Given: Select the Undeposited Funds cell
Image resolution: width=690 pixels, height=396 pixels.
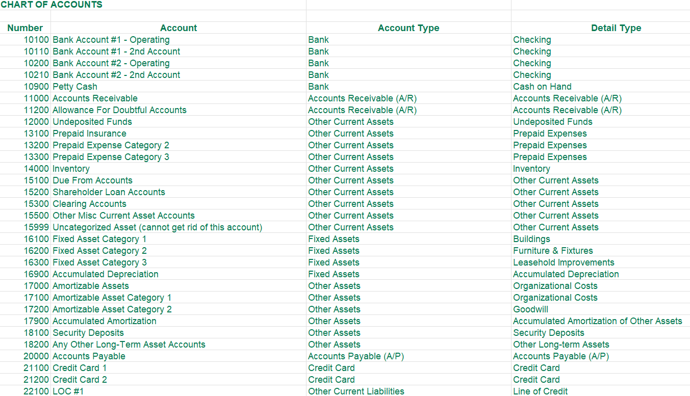Looking at the screenshot, I should (x=92, y=122).
